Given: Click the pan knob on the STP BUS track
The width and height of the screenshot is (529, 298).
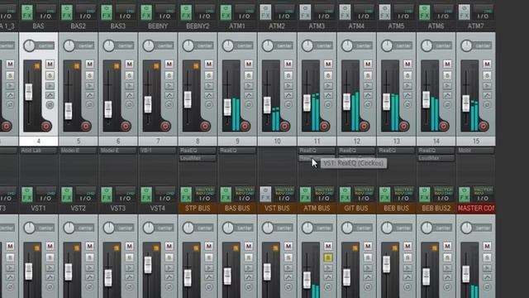Looking at the screenshot, I should point(188,228).
